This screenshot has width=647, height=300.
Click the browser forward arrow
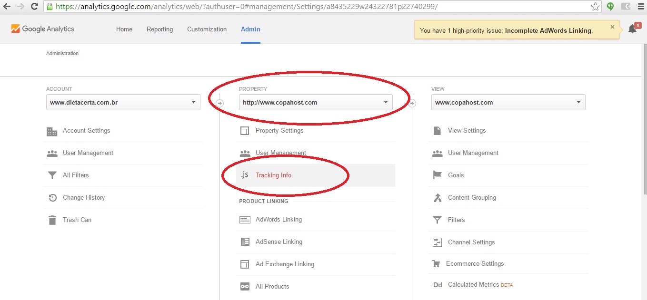coord(20,7)
